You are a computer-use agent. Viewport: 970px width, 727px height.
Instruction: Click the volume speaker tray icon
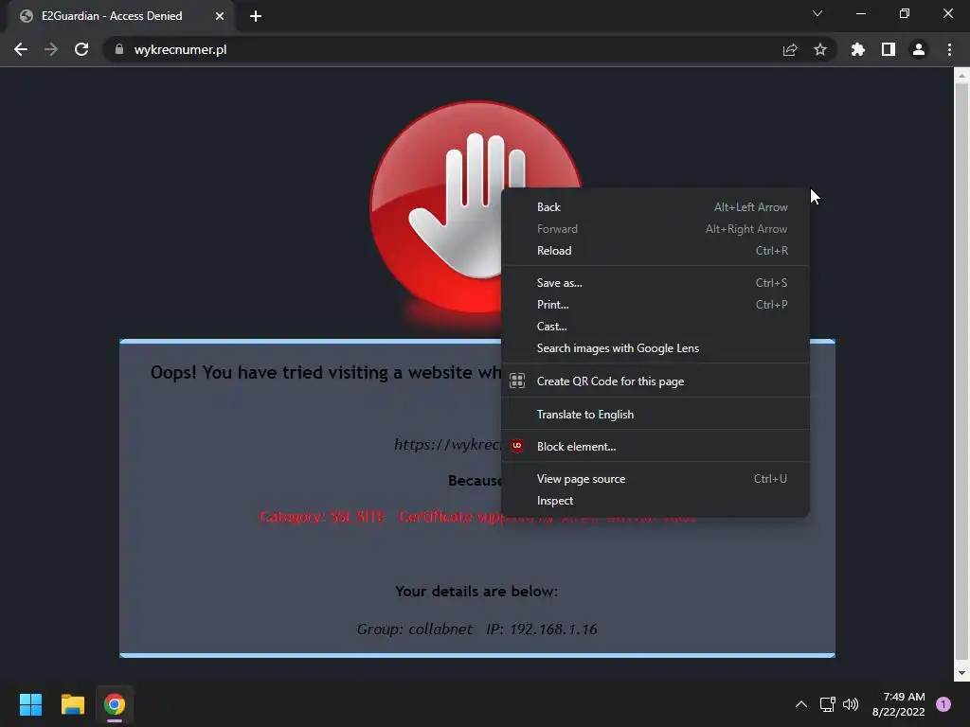click(x=851, y=704)
